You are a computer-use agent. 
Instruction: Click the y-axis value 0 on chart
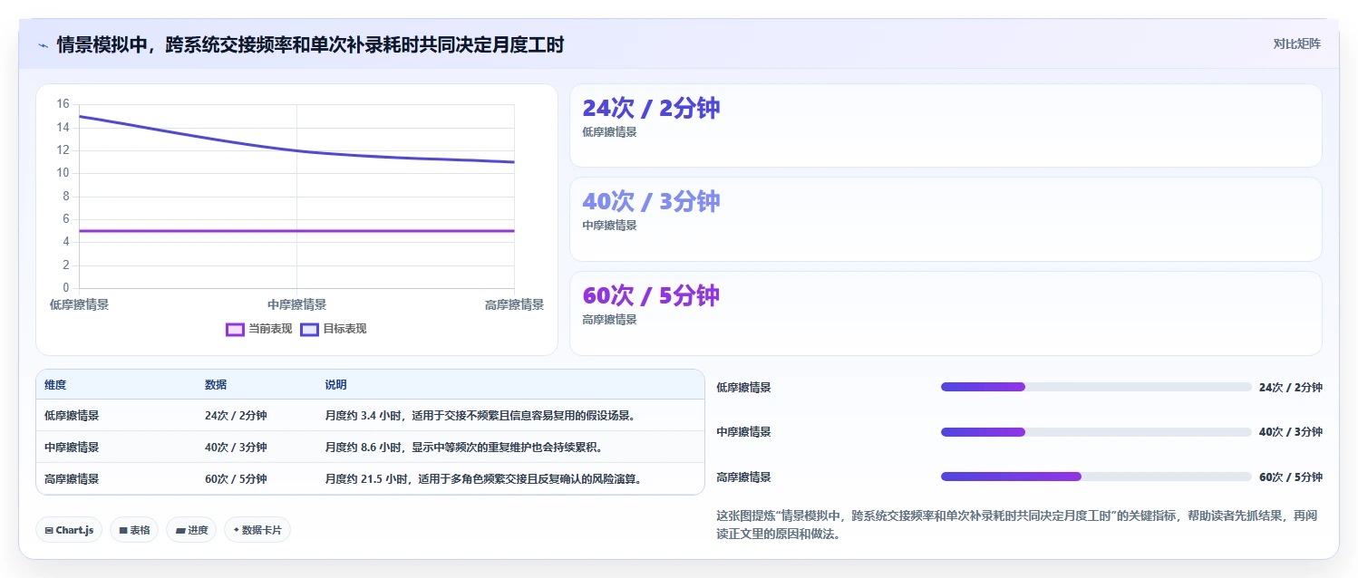tap(65, 288)
